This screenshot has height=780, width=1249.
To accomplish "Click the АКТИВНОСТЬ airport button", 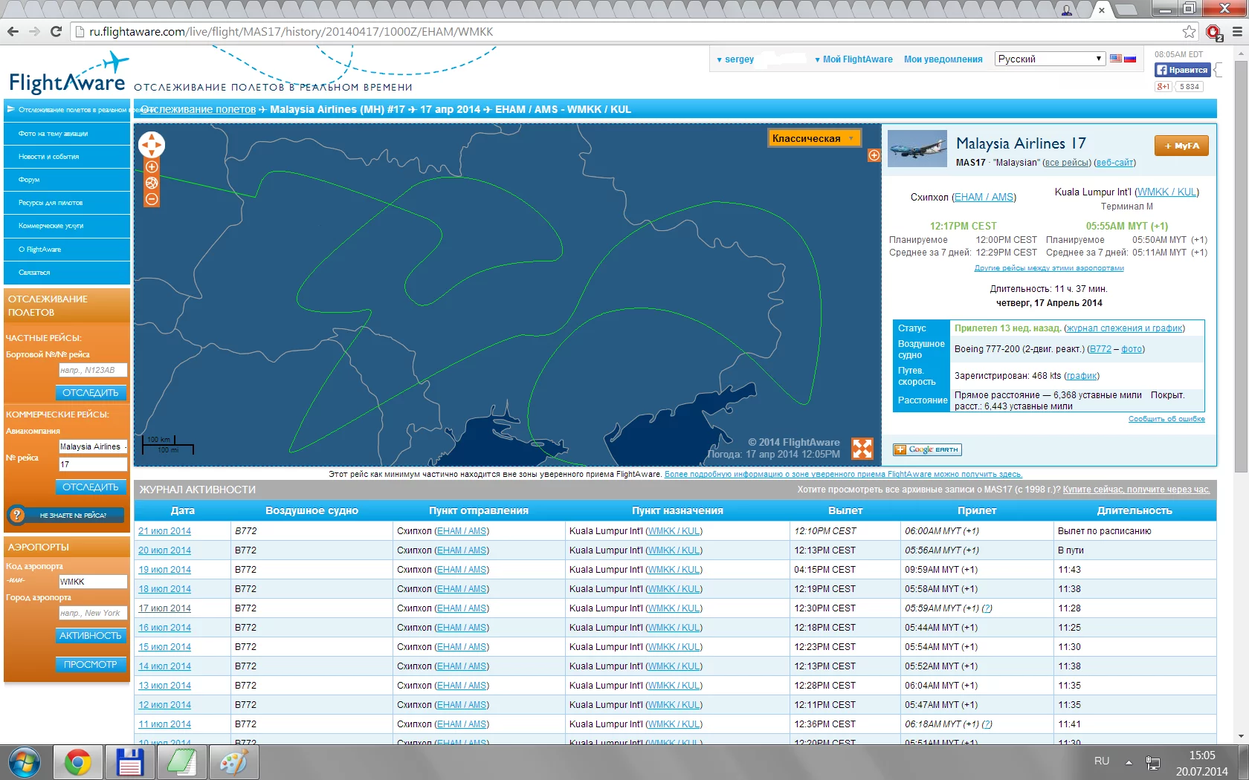I will (91, 635).
